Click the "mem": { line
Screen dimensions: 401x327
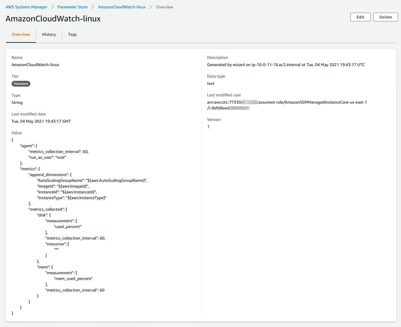tap(45, 267)
